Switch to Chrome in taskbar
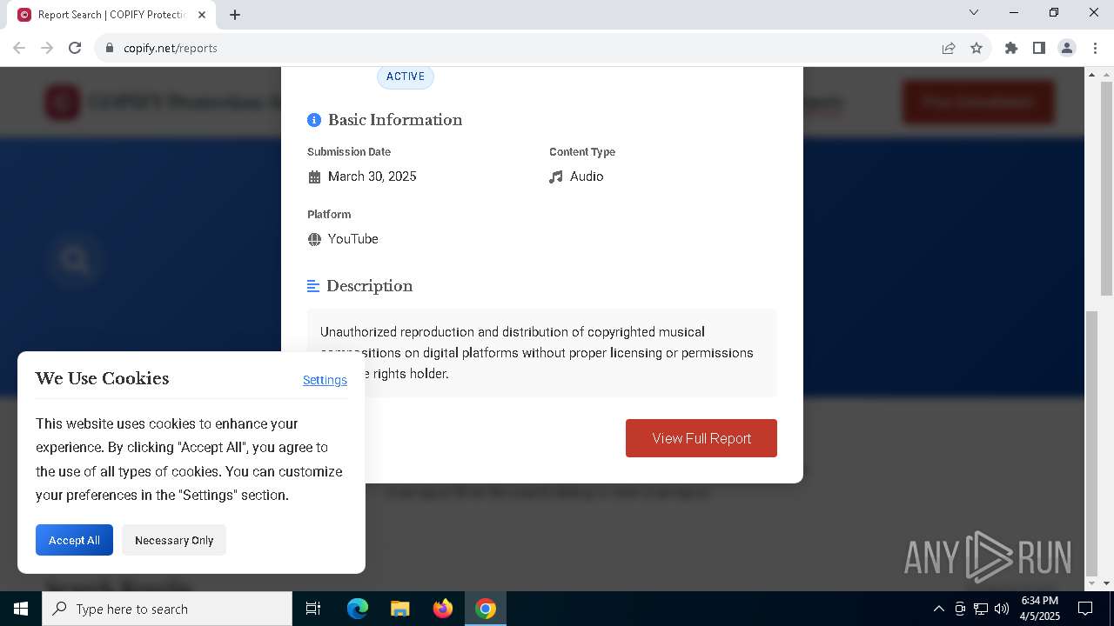This screenshot has width=1114, height=626. pyautogui.click(x=486, y=609)
